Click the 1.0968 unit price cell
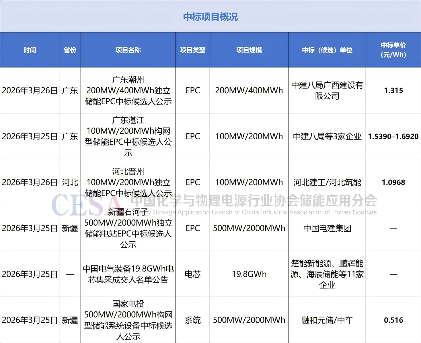Image resolution: width=421 pixels, height=343 pixels. click(393, 182)
